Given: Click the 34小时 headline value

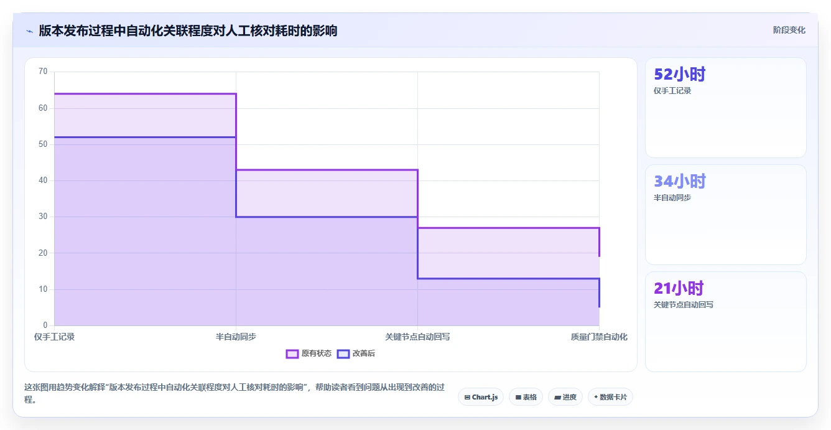Looking at the screenshot, I should tap(680, 182).
